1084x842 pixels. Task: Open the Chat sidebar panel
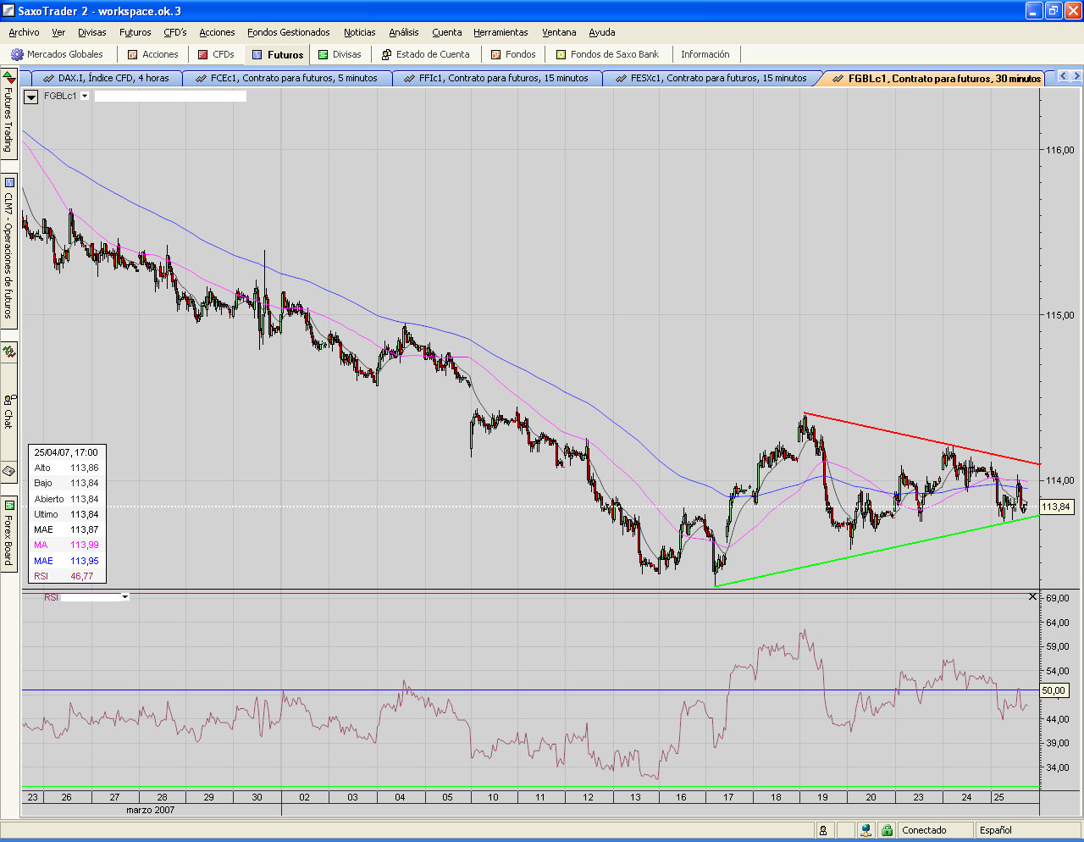(8, 411)
